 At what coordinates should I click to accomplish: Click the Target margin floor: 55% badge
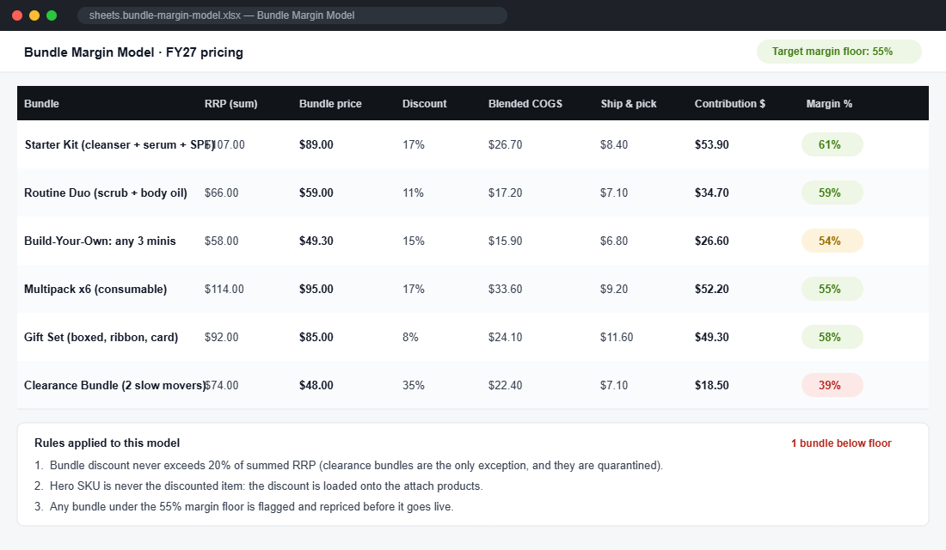pos(838,52)
